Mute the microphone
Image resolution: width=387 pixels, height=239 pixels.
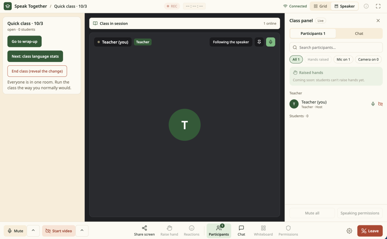coord(15,231)
